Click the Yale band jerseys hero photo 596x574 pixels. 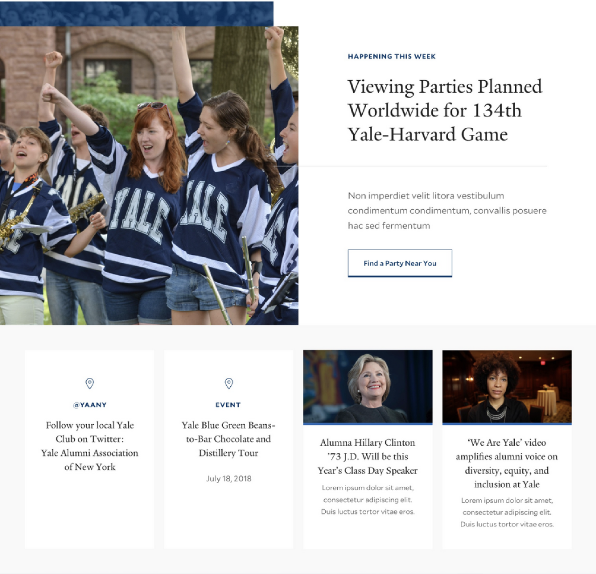coord(149,176)
